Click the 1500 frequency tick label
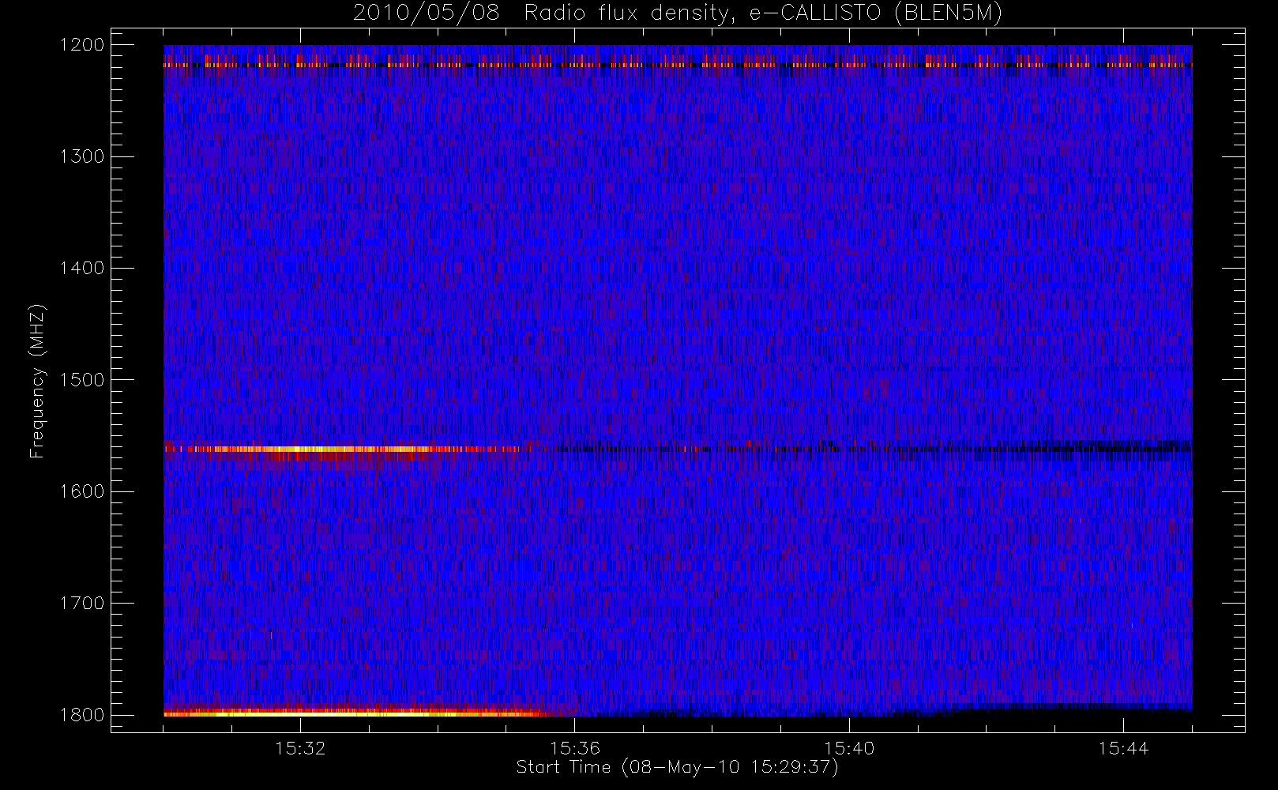The width and height of the screenshot is (1278, 790). (82, 380)
